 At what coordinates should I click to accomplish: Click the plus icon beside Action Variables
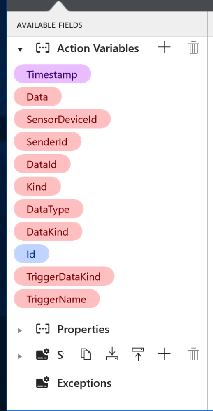point(164,48)
